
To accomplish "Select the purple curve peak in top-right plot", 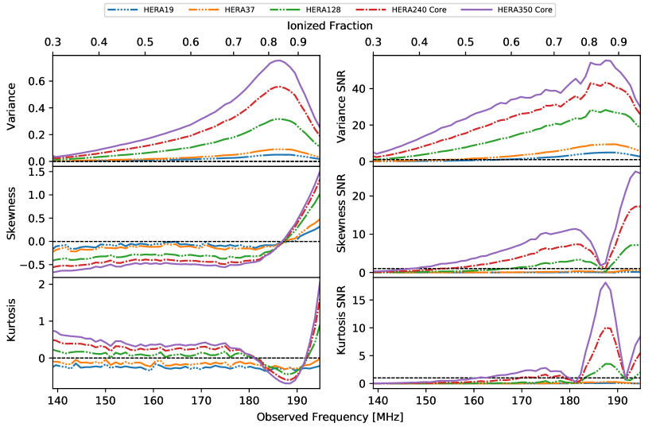I will point(607,60).
